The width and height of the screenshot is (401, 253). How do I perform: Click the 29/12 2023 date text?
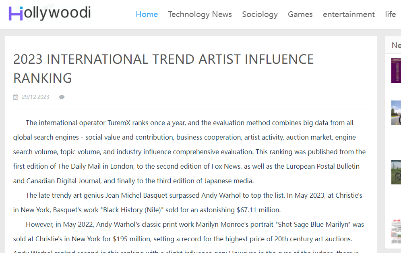tap(35, 97)
